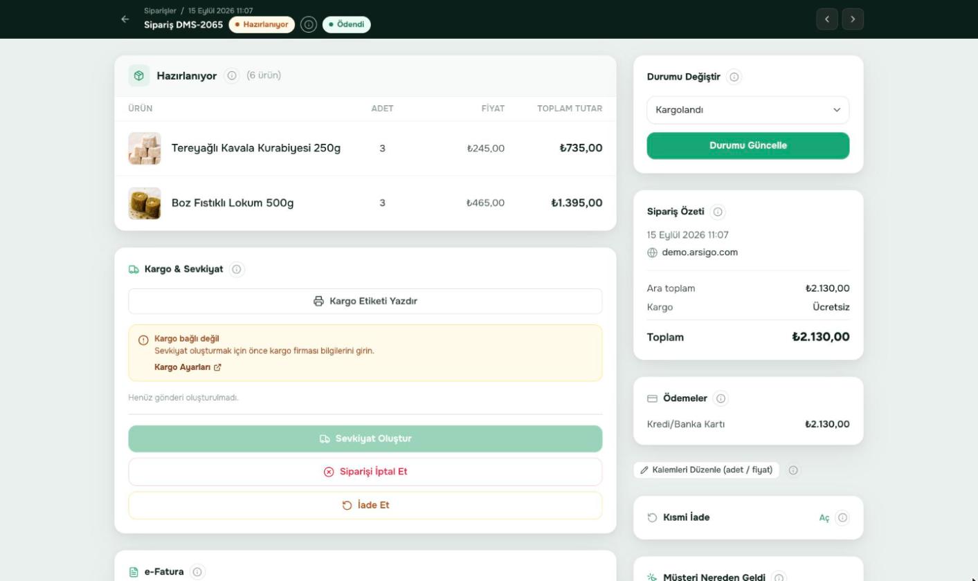Click the İade Et button
This screenshot has height=581, width=978.
[x=365, y=506]
